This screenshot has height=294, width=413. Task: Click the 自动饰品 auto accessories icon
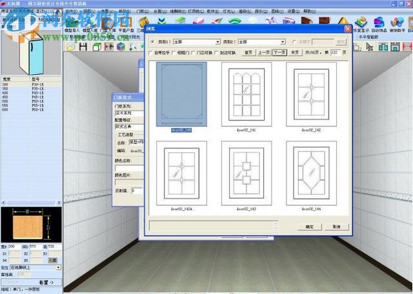point(379,24)
